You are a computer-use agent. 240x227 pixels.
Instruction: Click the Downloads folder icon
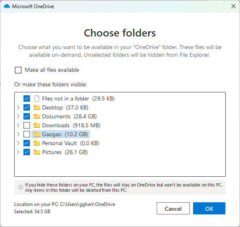pos(37,125)
